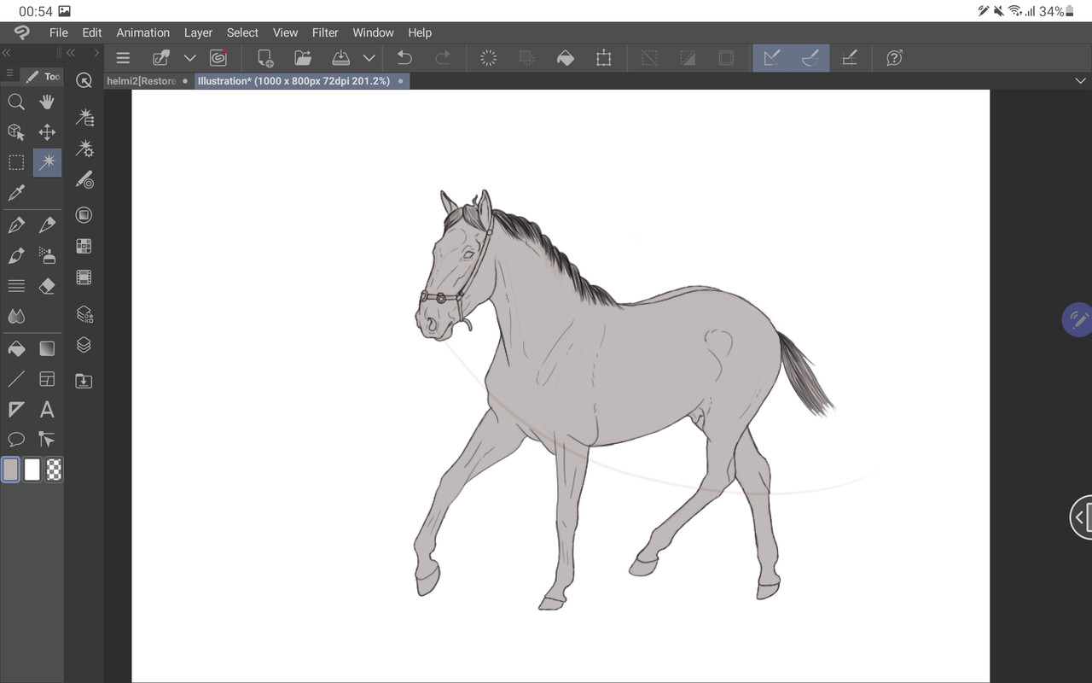Image resolution: width=1092 pixels, height=683 pixels.
Task: Select the Eraser tool
Action: [x=47, y=286]
